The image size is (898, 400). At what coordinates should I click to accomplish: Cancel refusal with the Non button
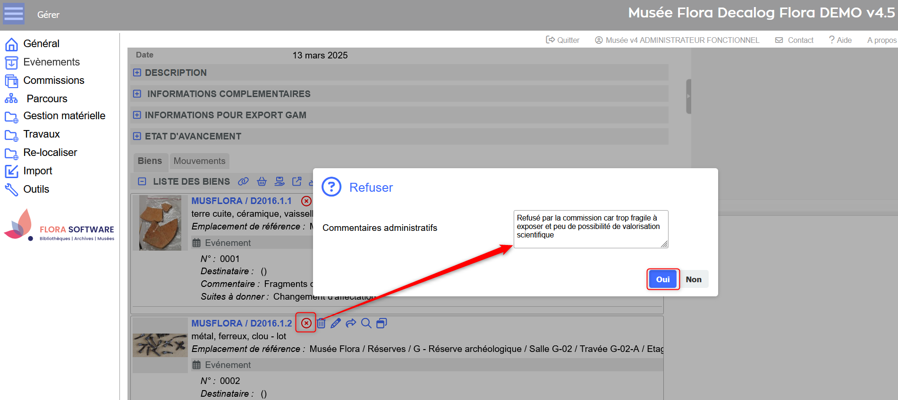(x=693, y=279)
